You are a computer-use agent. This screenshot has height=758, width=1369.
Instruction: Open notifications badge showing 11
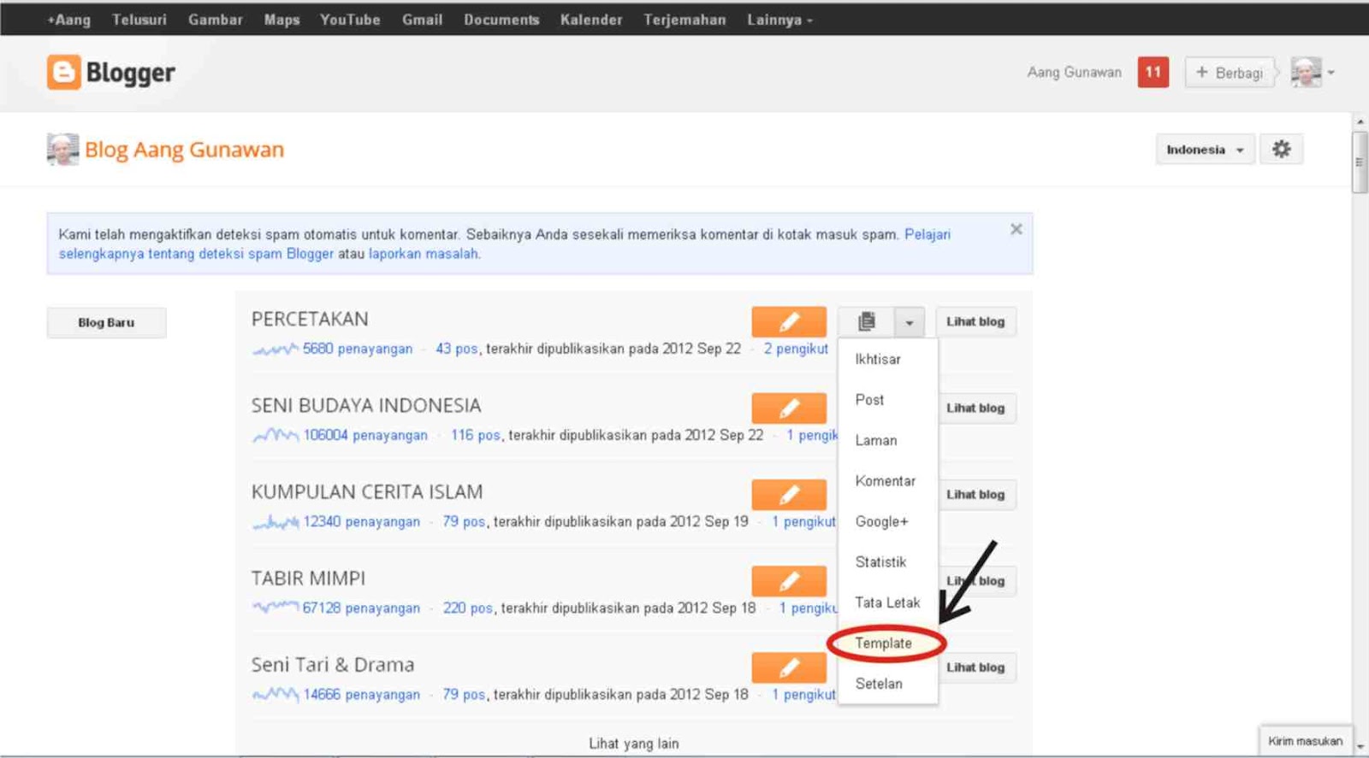(1153, 72)
